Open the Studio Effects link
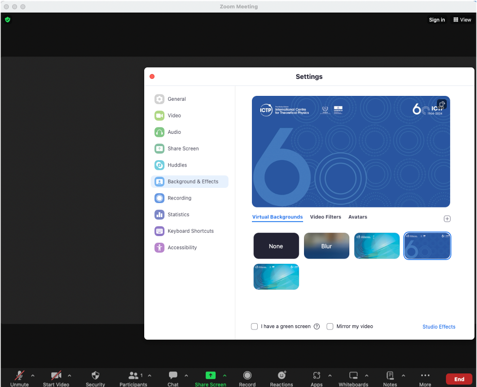477x387 pixels. click(x=439, y=327)
